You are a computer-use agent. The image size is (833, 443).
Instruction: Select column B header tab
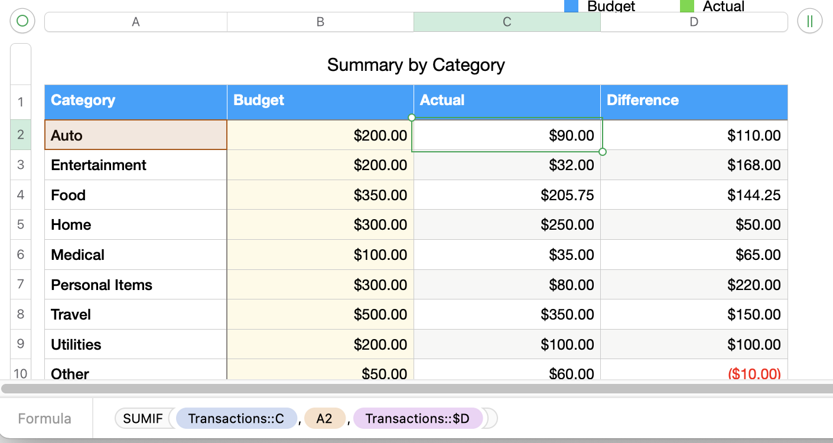click(x=320, y=22)
